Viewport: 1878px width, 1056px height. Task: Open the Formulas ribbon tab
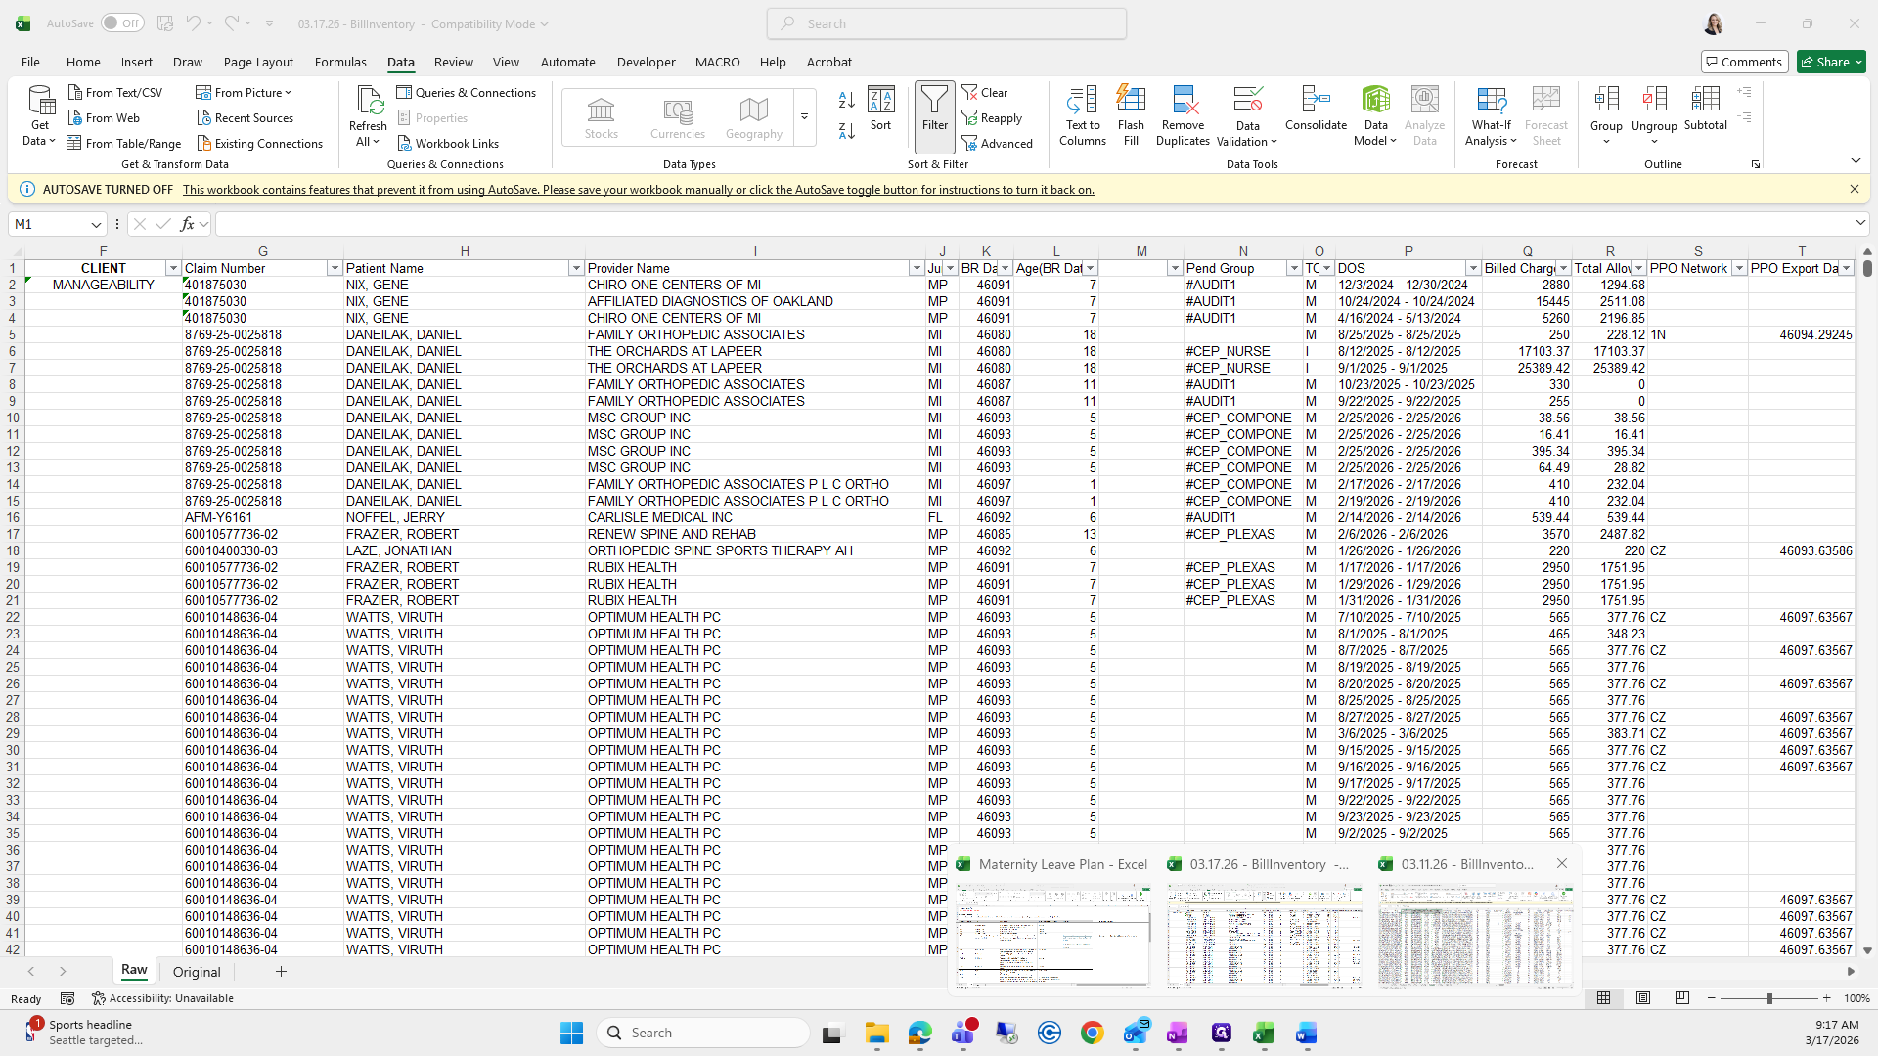(340, 62)
